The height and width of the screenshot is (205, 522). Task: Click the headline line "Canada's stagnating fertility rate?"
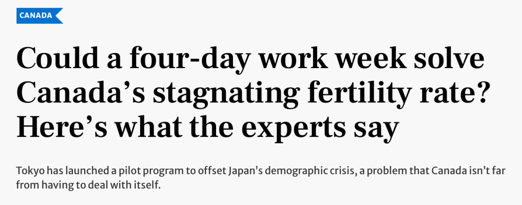(x=252, y=93)
